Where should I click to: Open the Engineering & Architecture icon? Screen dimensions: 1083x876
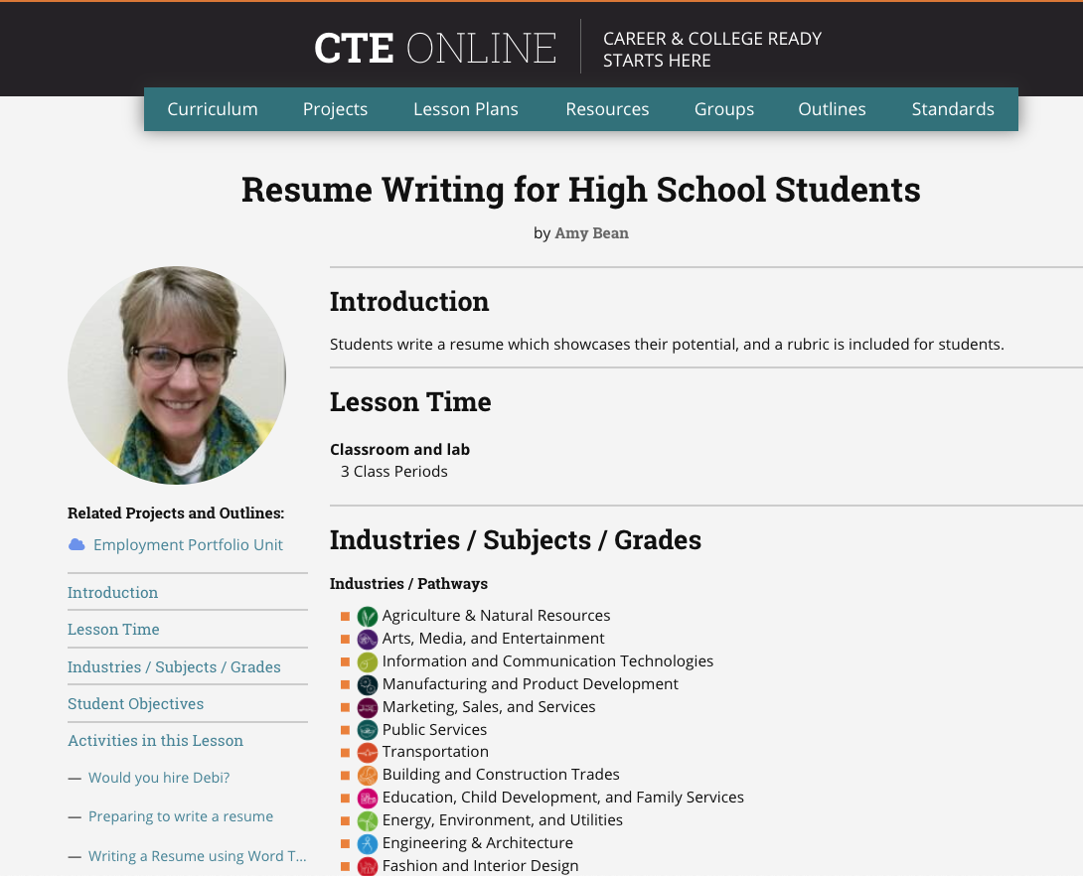(x=368, y=842)
